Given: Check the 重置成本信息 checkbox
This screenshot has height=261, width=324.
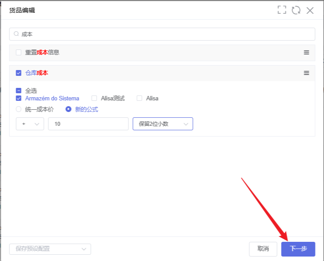Looking at the screenshot, I should 19,52.
